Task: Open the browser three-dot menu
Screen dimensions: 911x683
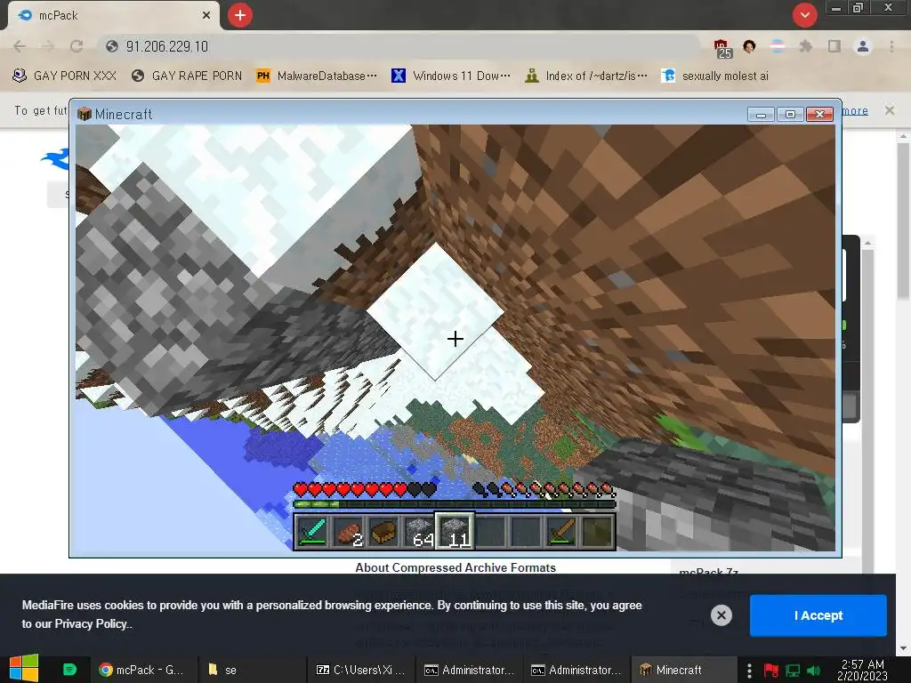Action: [x=891, y=46]
